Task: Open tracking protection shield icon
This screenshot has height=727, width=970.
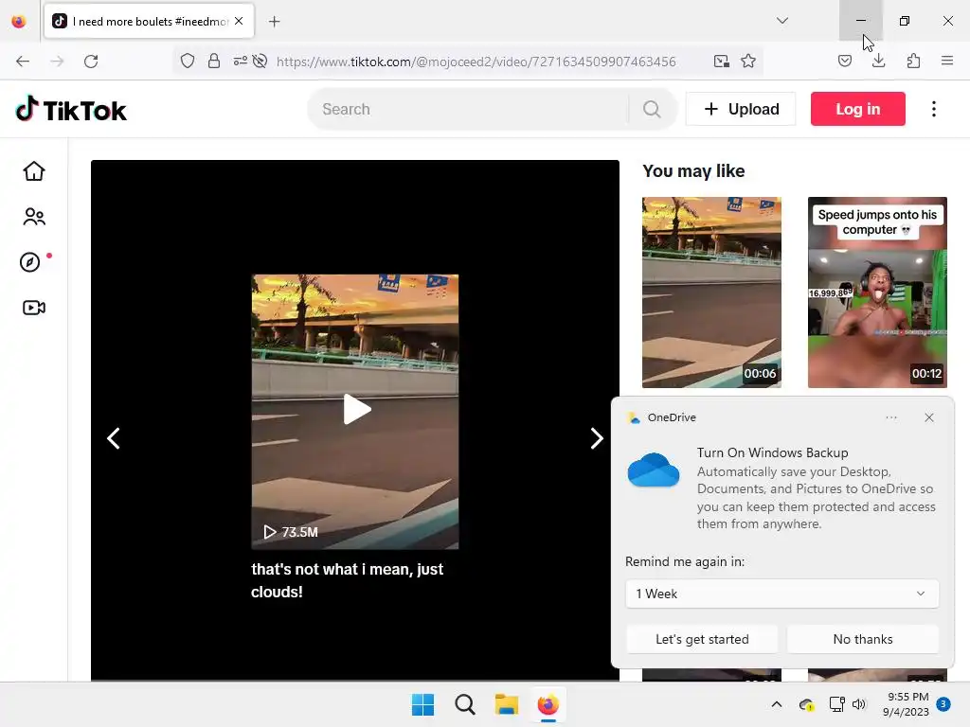Action: pyautogui.click(x=188, y=62)
